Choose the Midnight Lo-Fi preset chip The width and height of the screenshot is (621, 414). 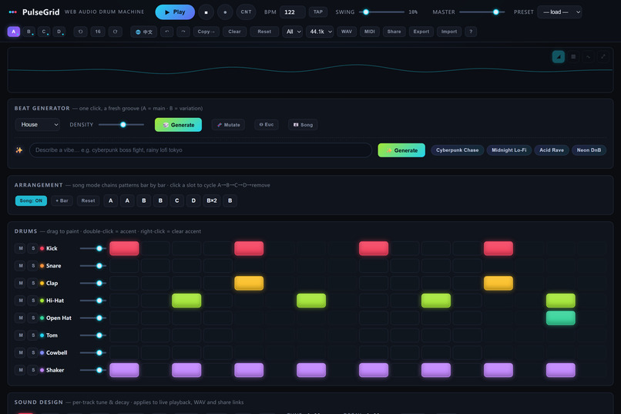(x=509, y=150)
